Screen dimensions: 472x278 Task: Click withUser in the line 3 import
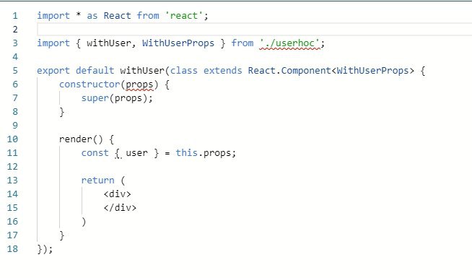(109, 43)
